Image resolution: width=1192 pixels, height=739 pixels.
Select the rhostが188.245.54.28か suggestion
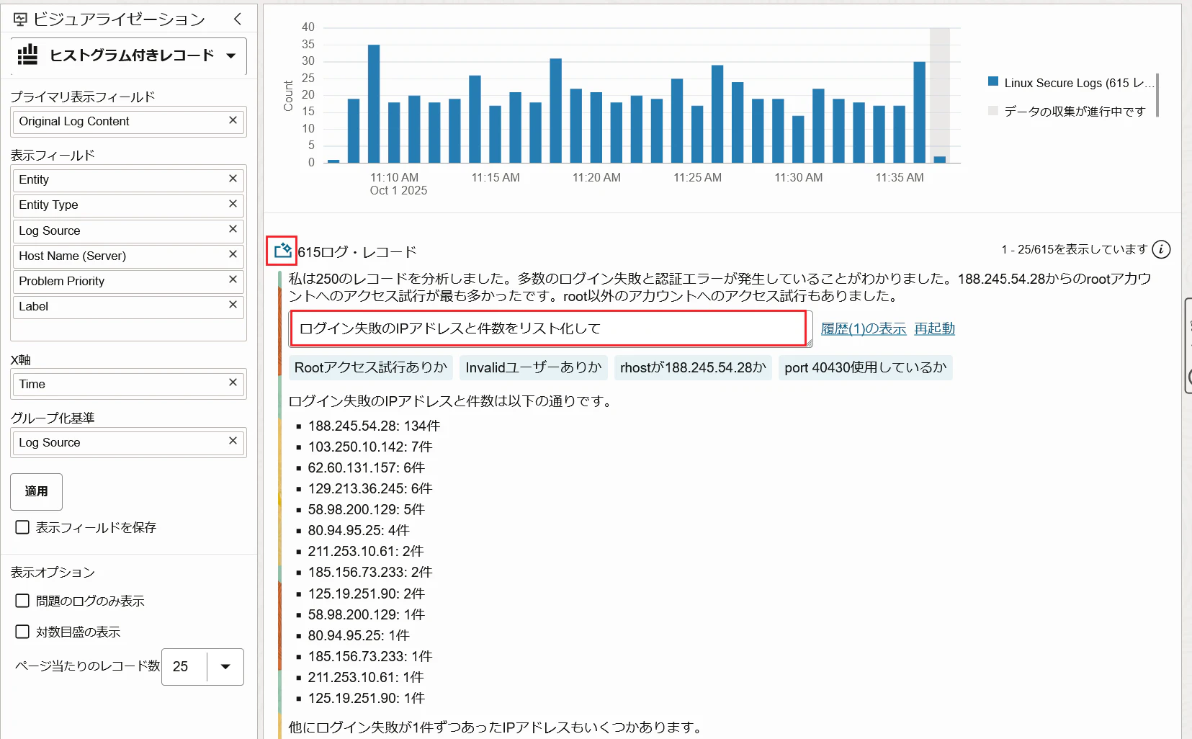click(x=693, y=367)
